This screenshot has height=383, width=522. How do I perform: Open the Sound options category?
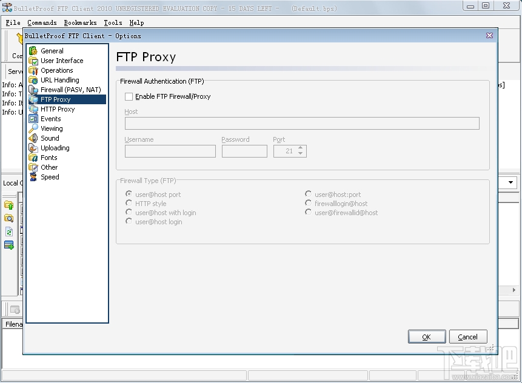coord(49,138)
